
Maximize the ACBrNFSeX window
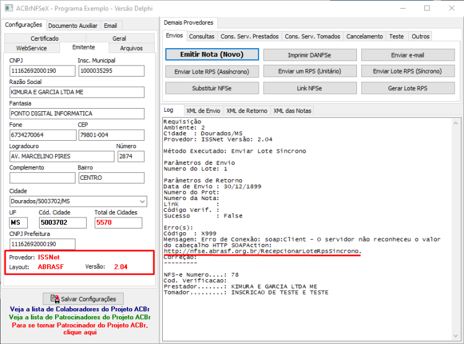(427, 8)
